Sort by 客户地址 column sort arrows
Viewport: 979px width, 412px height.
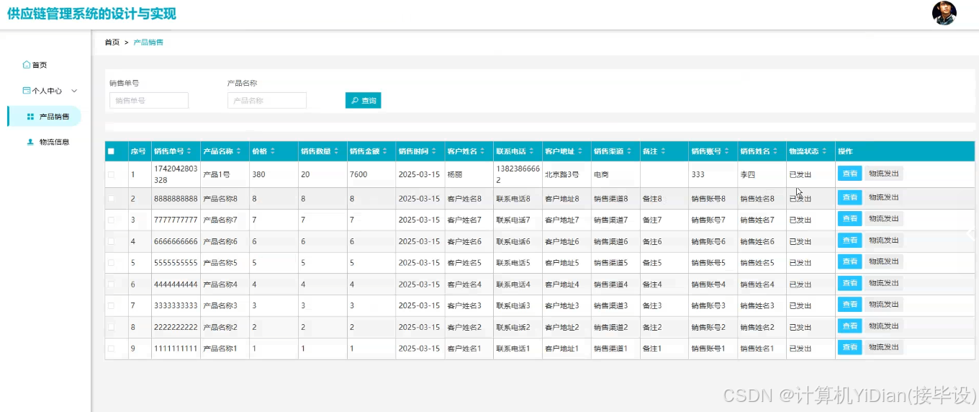tap(581, 151)
